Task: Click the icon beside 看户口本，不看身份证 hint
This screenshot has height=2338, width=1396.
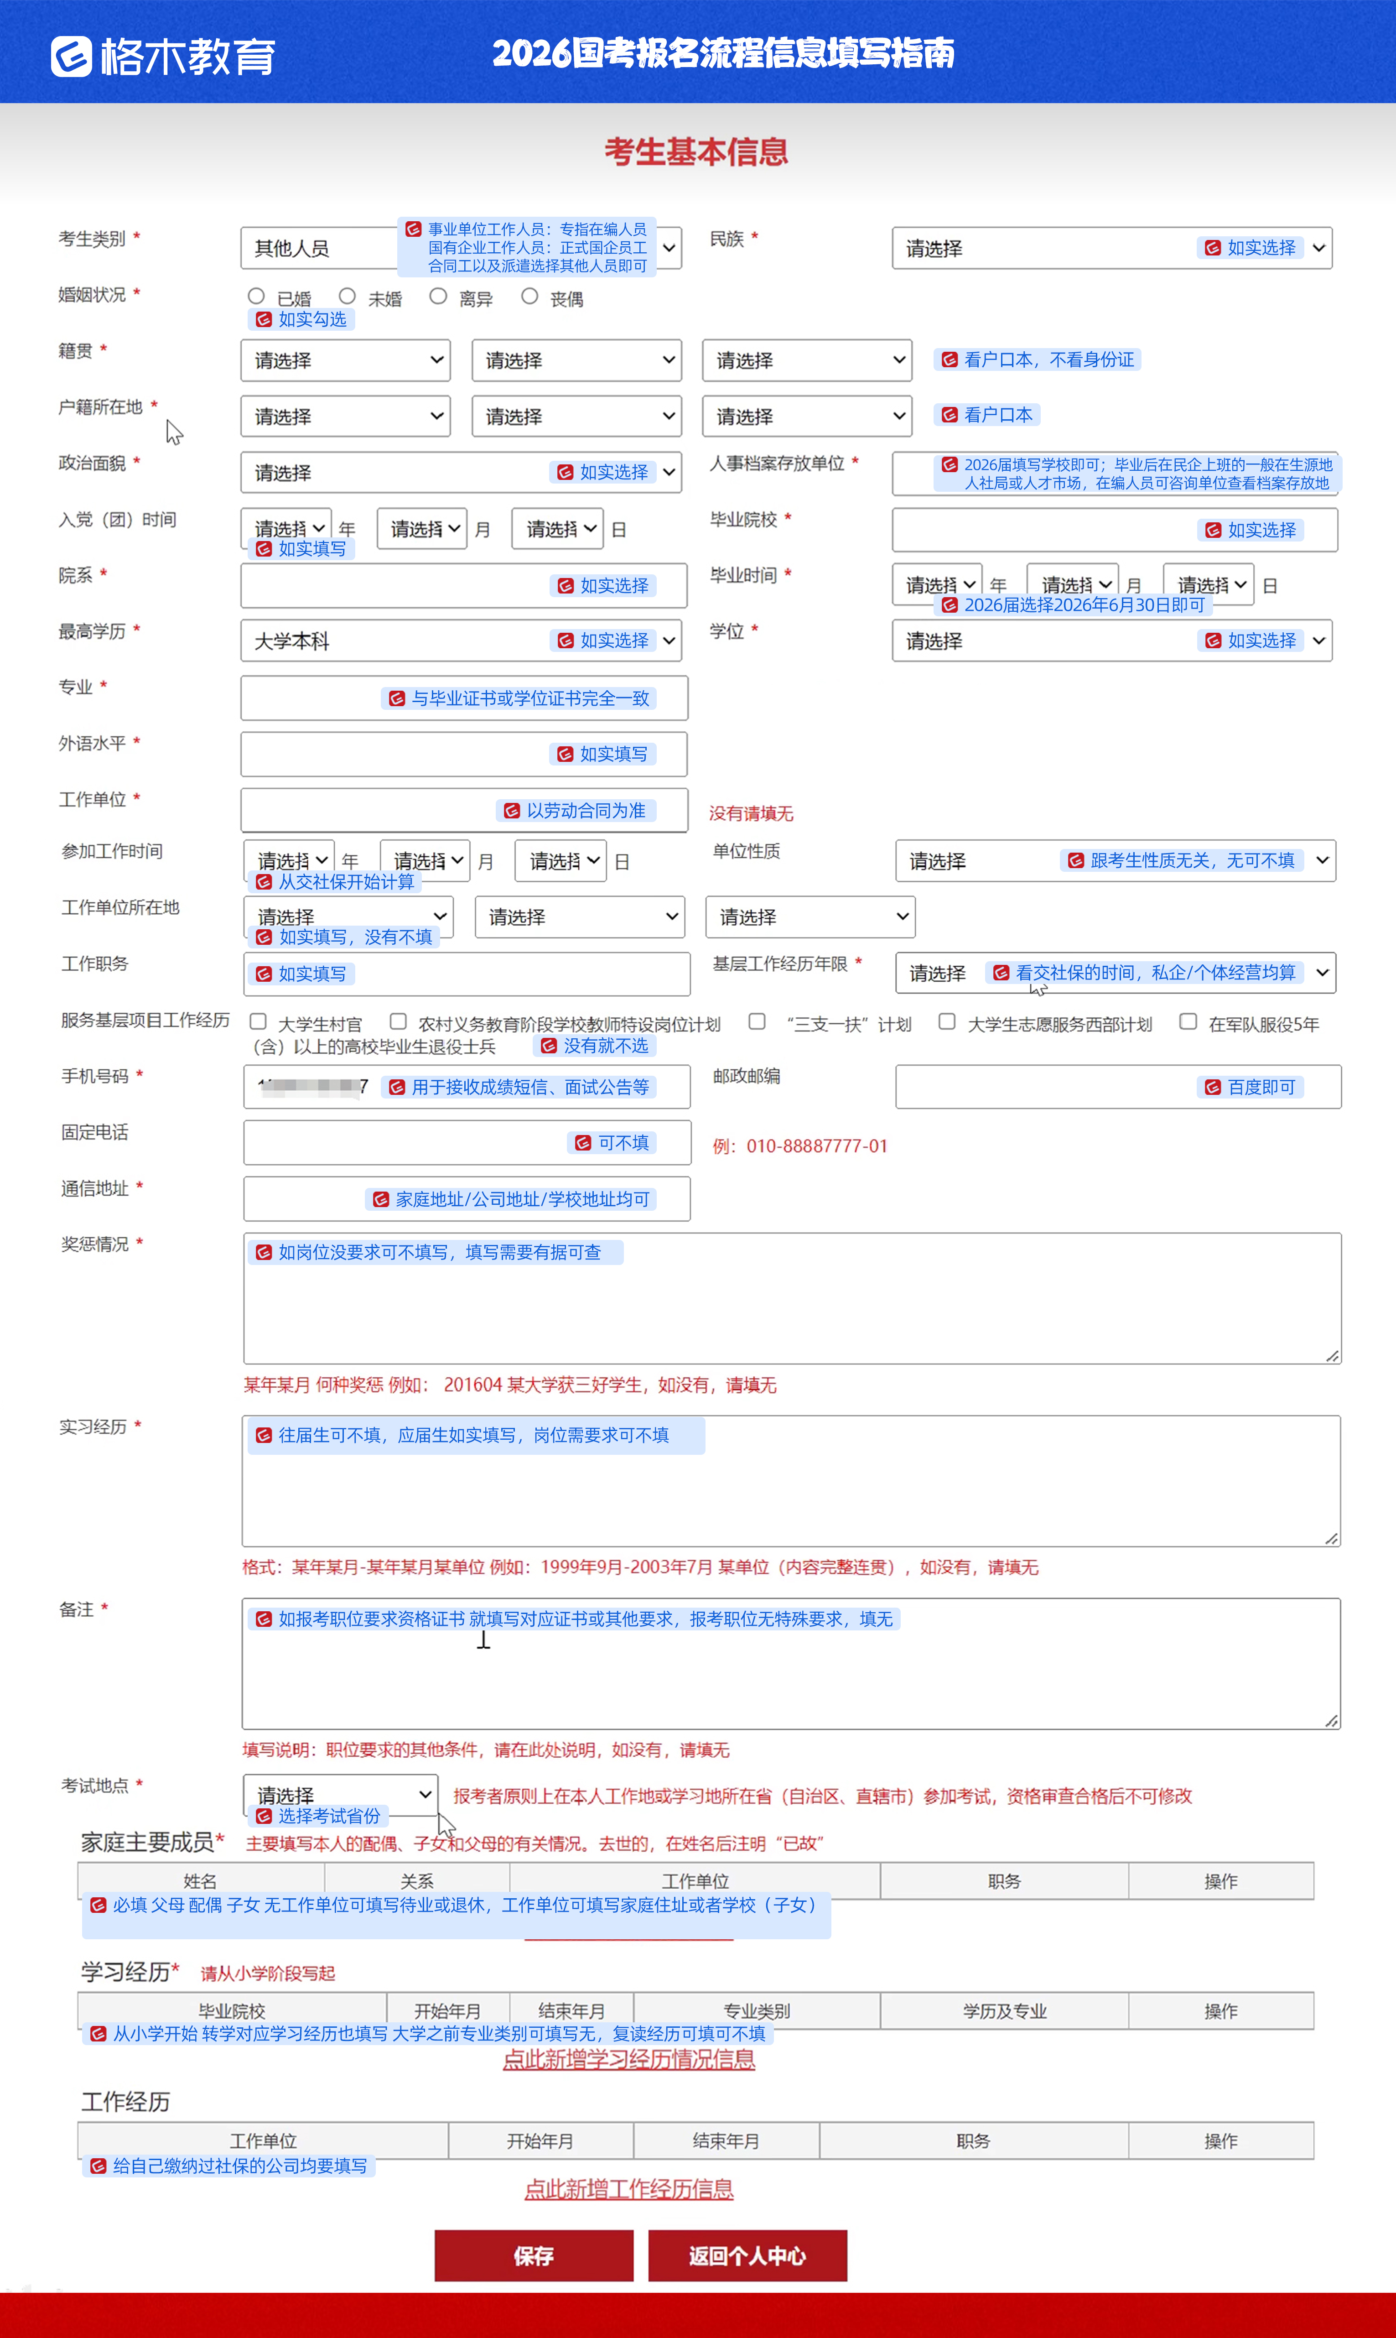Action: [x=950, y=359]
